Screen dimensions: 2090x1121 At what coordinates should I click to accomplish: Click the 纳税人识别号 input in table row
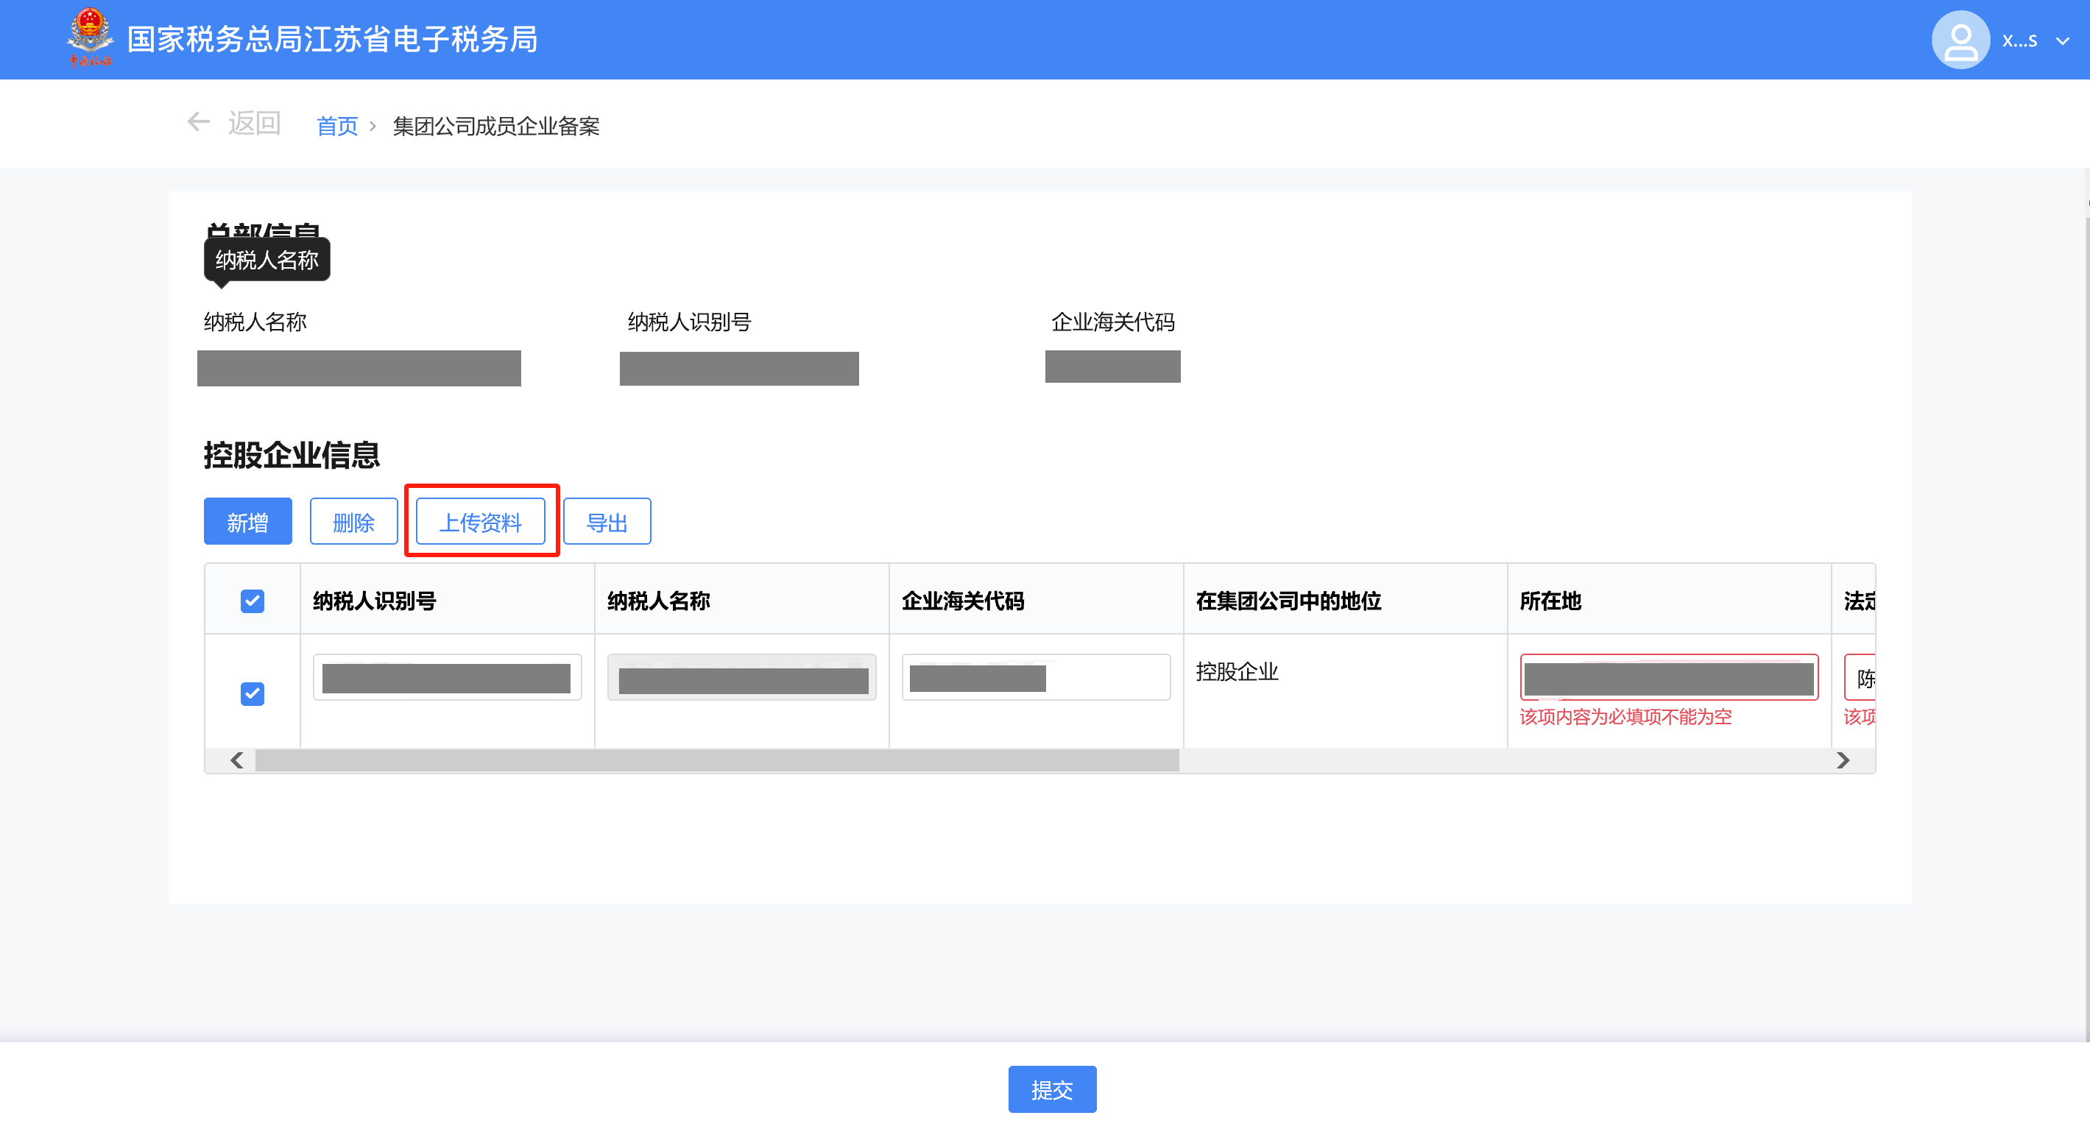pyautogui.click(x=447, y=677)
